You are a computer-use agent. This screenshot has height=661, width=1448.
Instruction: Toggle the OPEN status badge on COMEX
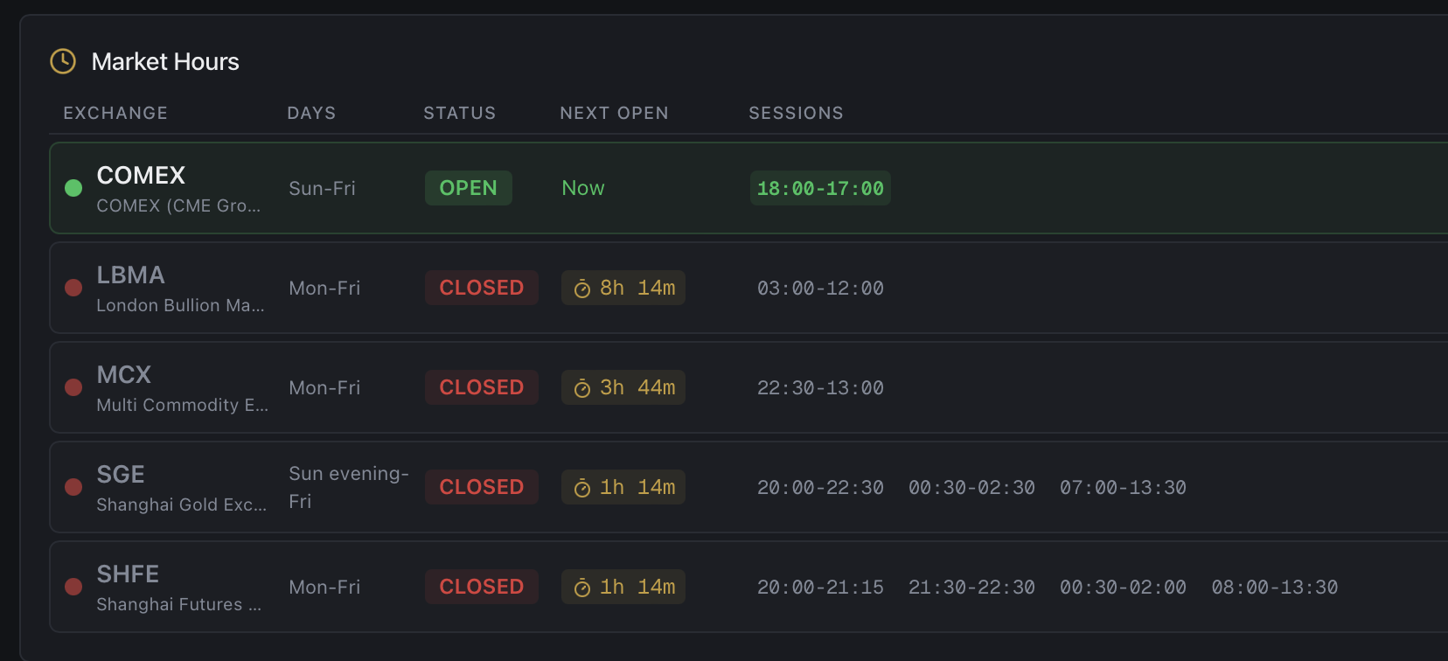pyautogui.click(x=468, y=187)
